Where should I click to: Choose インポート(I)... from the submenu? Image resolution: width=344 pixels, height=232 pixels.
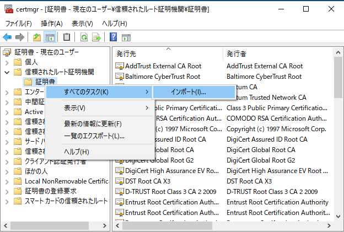[194, 92]
